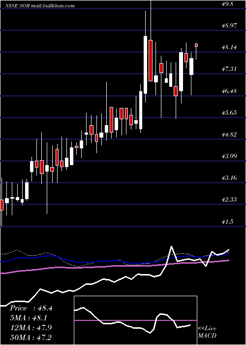
Task: Click the latest small red candlestick near 48.4
Action: 196,45
